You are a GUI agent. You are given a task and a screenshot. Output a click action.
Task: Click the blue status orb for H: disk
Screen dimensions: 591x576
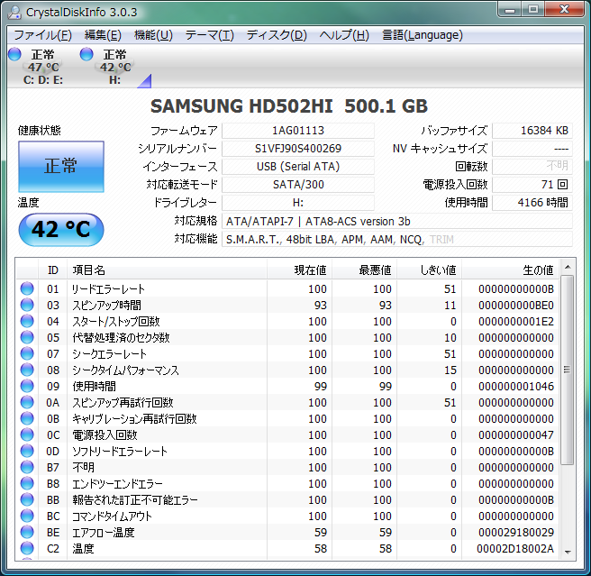tap(86, 54)
